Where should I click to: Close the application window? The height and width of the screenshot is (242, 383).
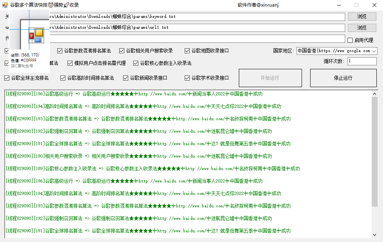coord(374,5)
